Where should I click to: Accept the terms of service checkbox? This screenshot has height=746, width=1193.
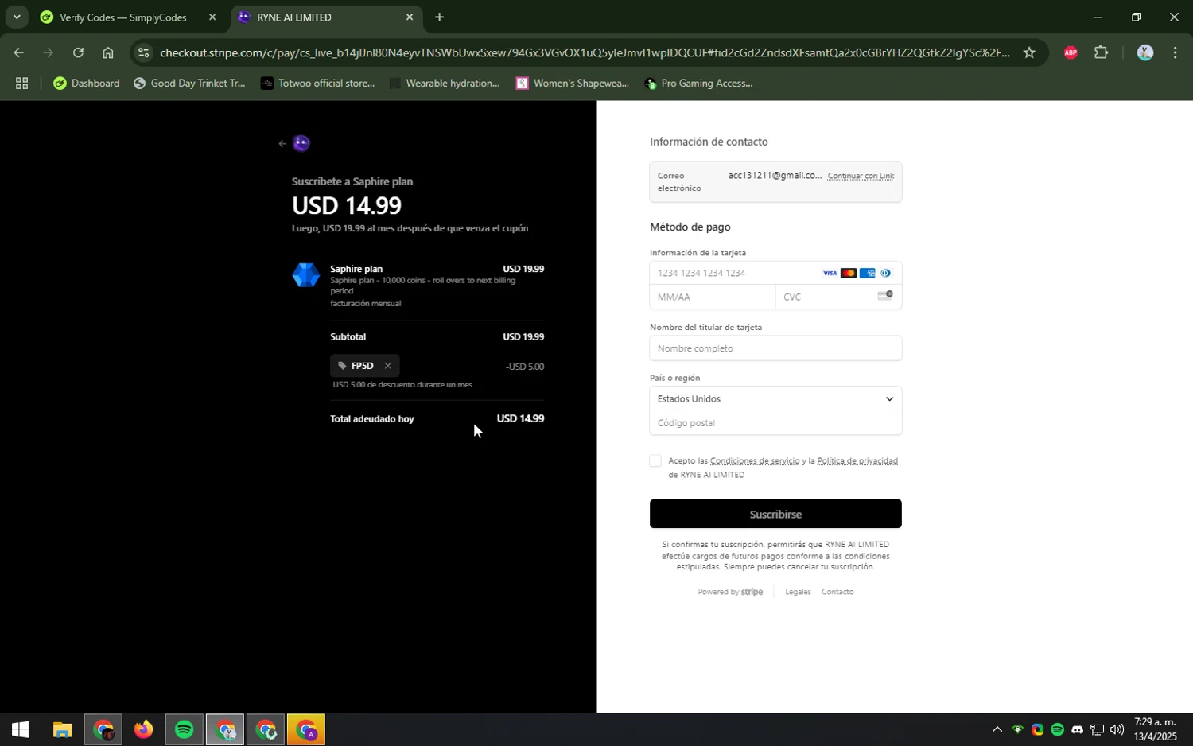point(655,461)
